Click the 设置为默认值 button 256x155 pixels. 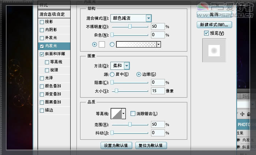click(x=116, y=145)
